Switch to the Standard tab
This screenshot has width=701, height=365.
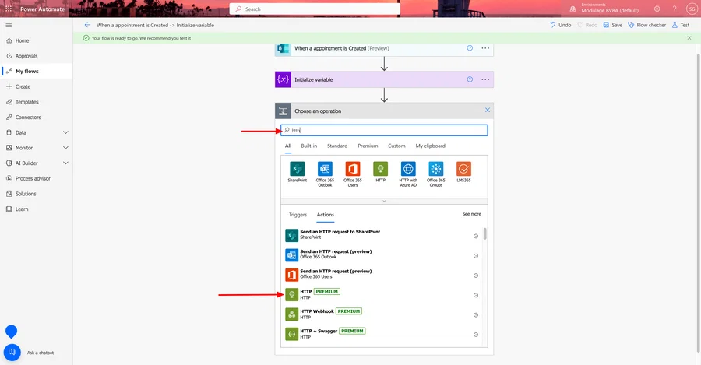coord(337,146)
